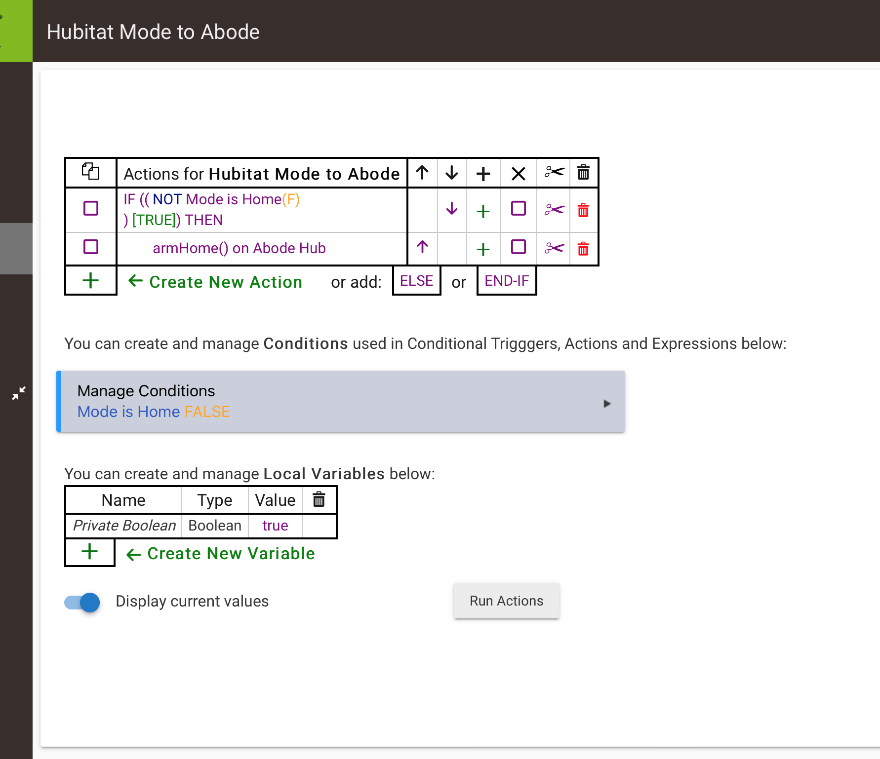
Task: Delete the armHome() on Abode Hub row
Action: coord(583,248)
